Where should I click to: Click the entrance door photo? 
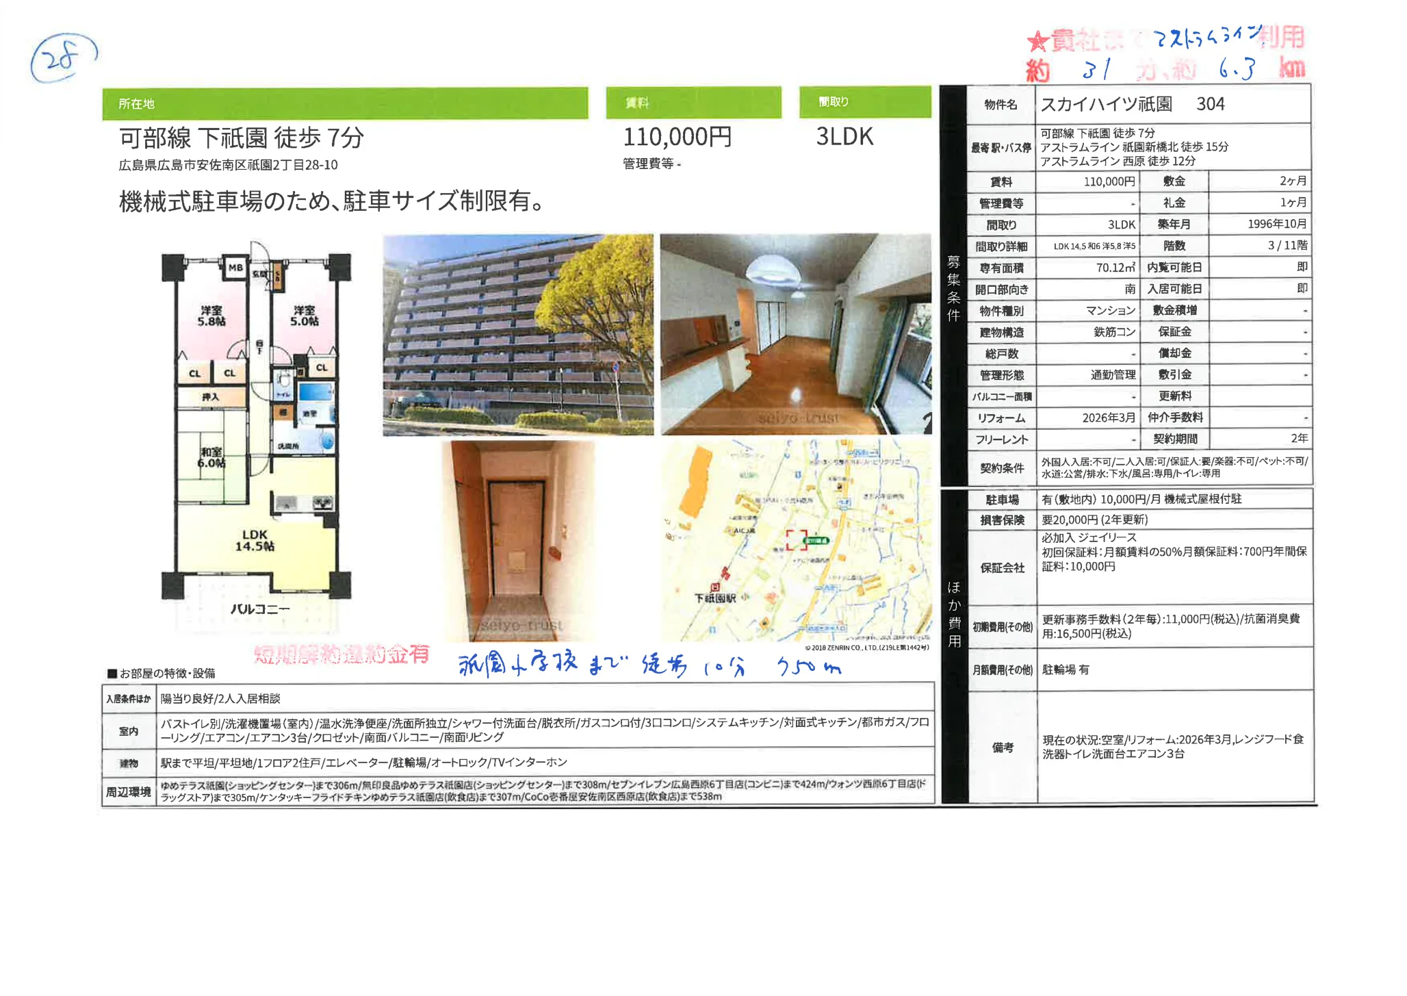518,541
